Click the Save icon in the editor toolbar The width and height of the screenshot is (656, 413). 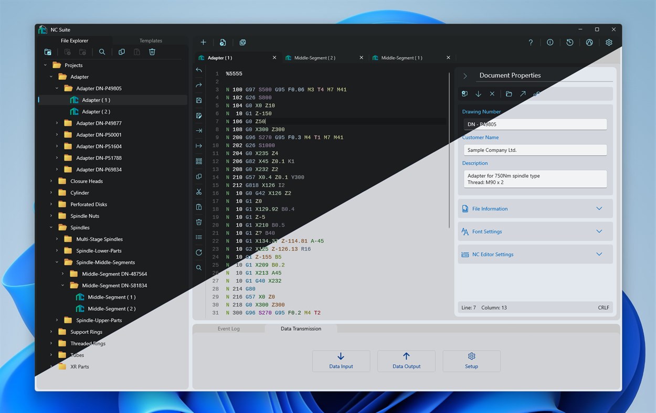click(x=199, y=100)
